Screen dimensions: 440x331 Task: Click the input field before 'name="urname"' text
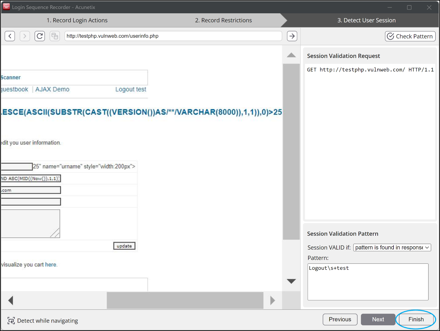click(x=16, y=166)
